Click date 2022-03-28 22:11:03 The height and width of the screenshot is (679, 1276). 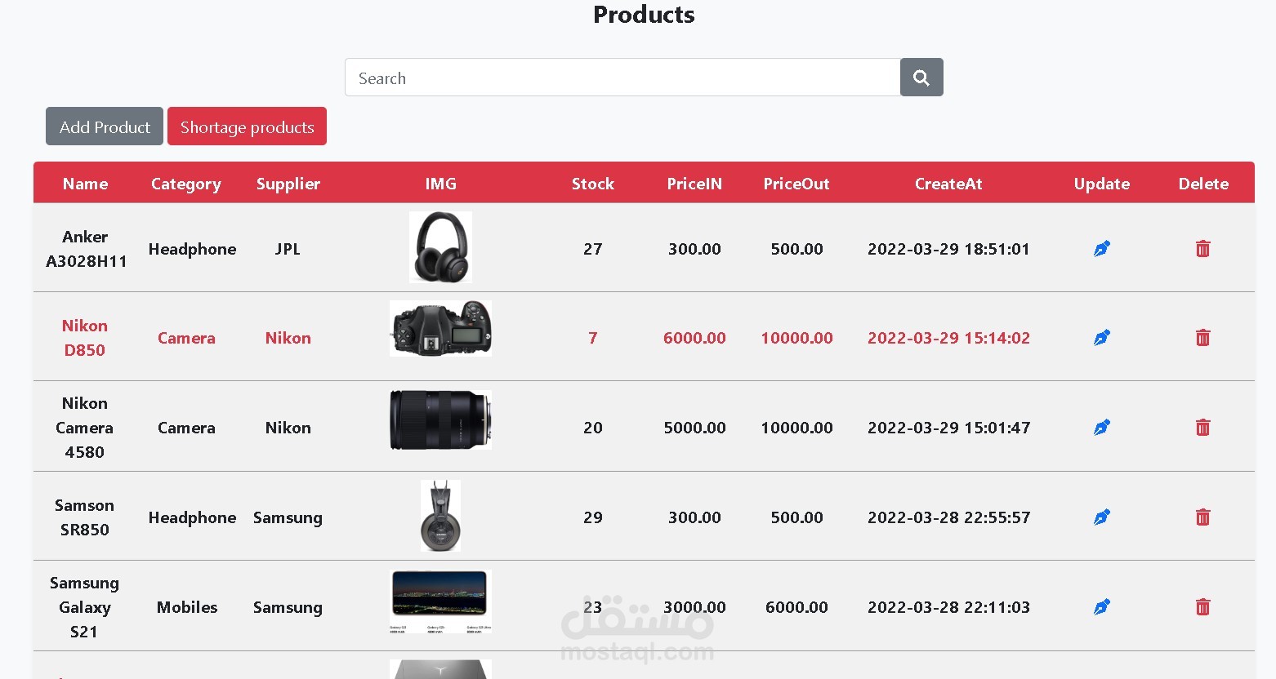[948, 607]
